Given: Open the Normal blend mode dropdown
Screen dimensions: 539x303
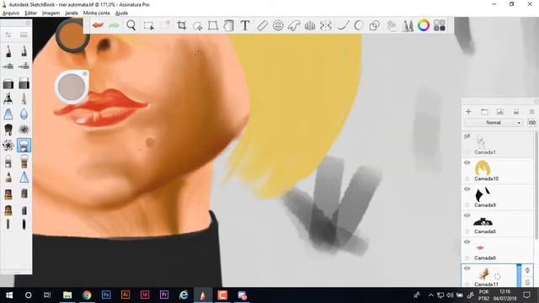Looking at the screenshot, I should (494, 123).
